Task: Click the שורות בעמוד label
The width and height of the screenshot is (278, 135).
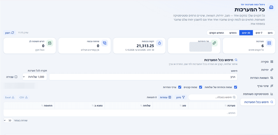Action: (x=21, y=120)
